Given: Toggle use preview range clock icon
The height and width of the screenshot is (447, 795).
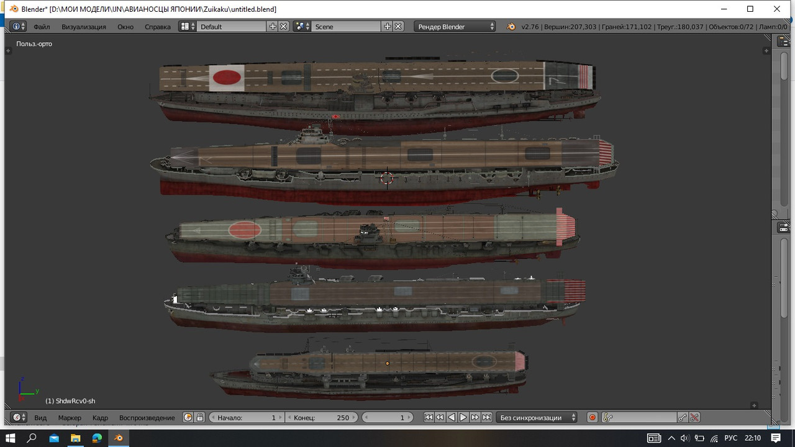Looking at the screenshot, I should pyautogui.click(x=188, y=418).
